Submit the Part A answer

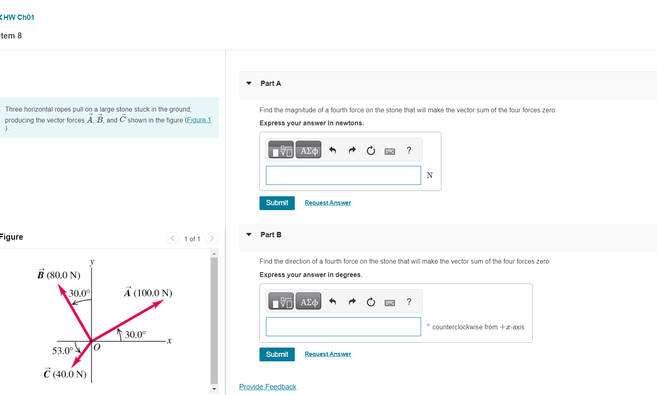(x=277, y=203)
